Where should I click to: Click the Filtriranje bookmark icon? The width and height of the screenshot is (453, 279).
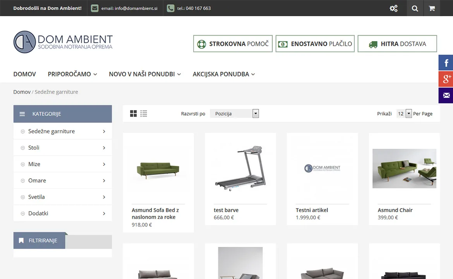click(x=21, y=241)
